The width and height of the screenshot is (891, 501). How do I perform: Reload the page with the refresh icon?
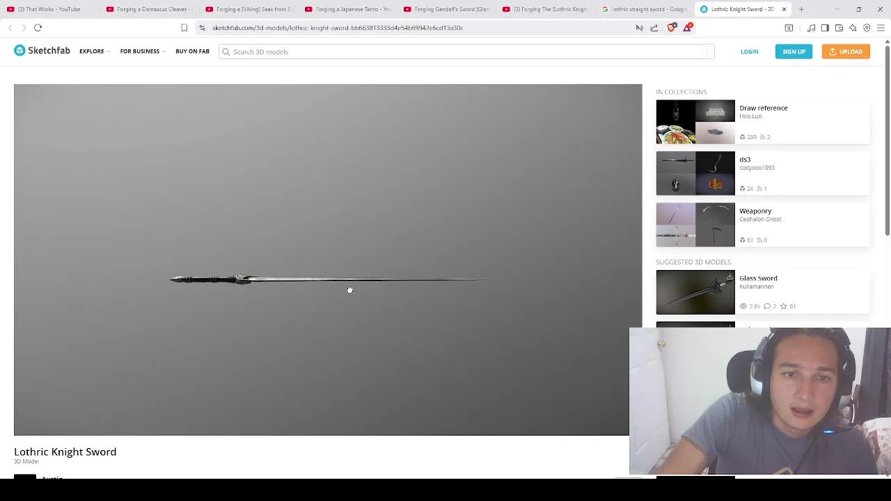click(38, 28)
